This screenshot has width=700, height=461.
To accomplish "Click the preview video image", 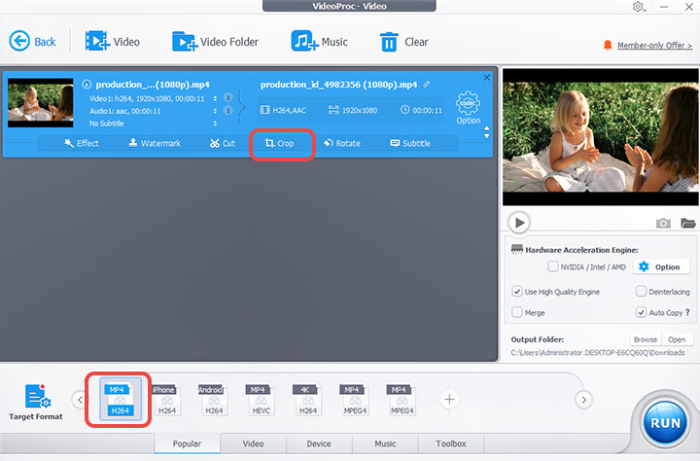I will 601,137.
